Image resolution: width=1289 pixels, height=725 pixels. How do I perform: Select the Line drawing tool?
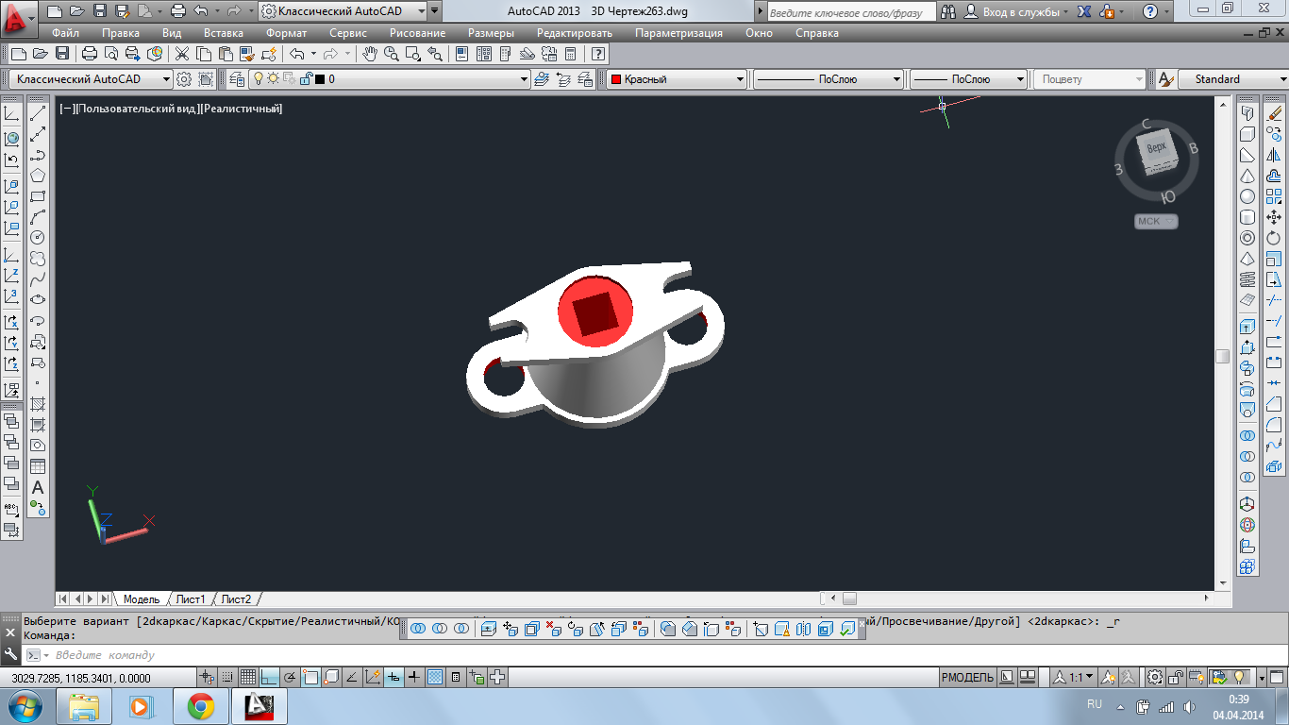pos(38,114)
